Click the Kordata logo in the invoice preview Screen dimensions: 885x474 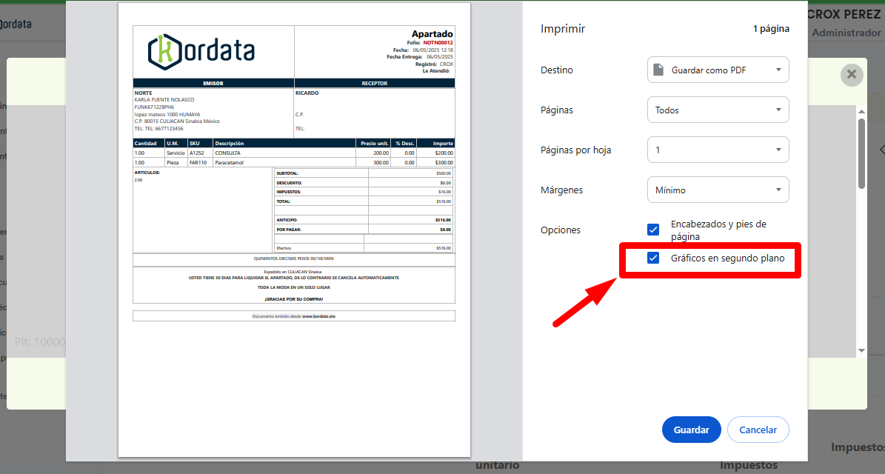pos(201,50)
